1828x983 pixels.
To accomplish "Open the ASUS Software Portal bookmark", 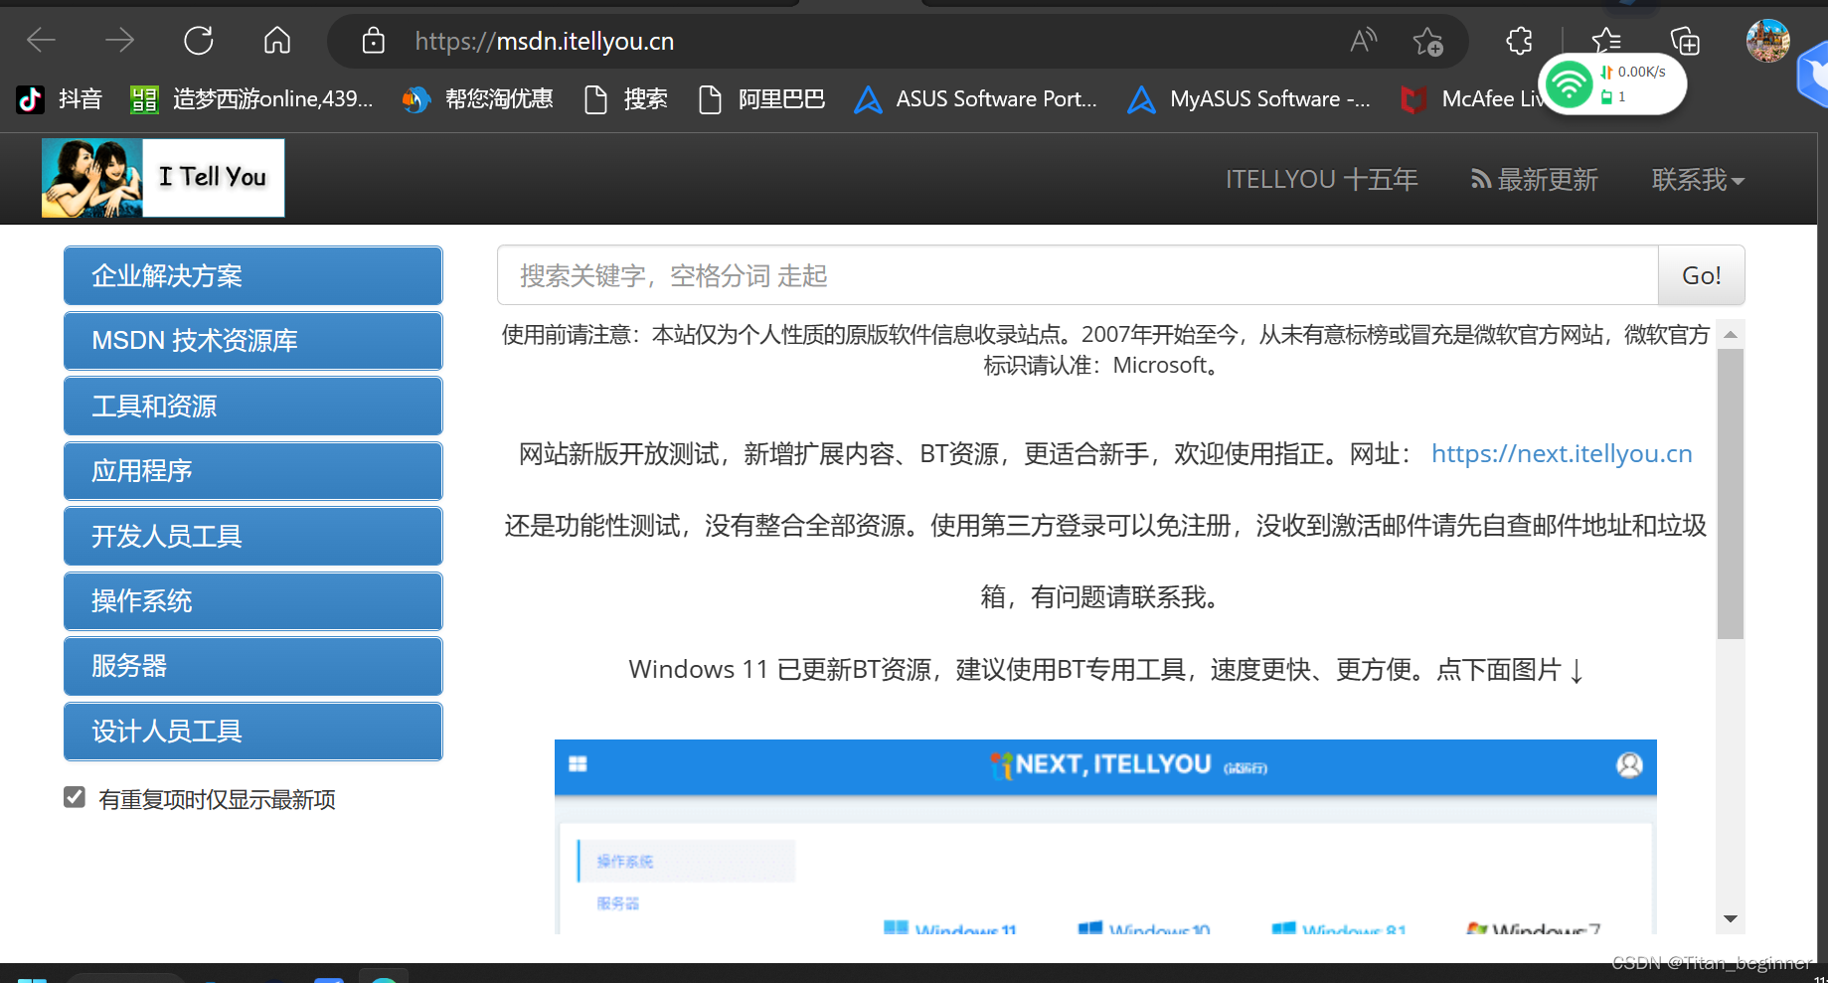I will [976, 98].
